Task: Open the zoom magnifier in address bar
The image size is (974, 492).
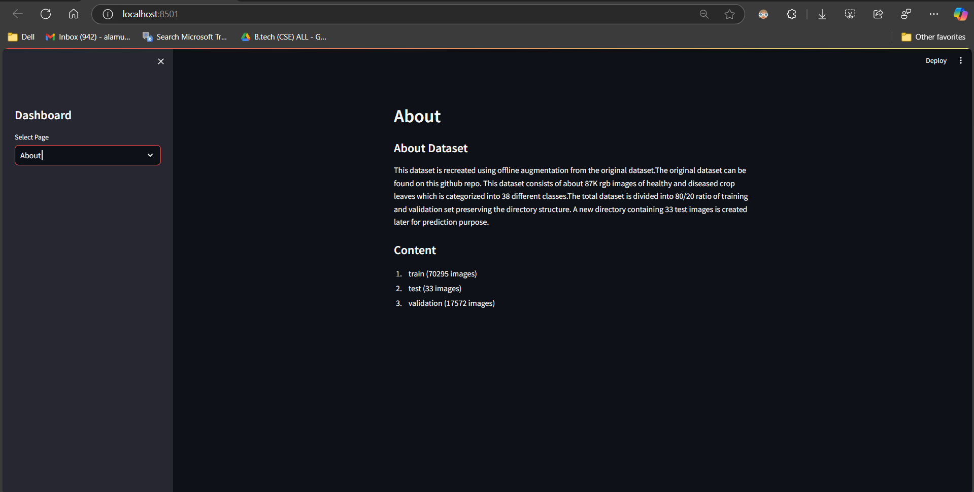Action: (704, 14)
